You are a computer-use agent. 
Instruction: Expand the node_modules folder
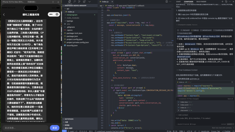[72, 18]
